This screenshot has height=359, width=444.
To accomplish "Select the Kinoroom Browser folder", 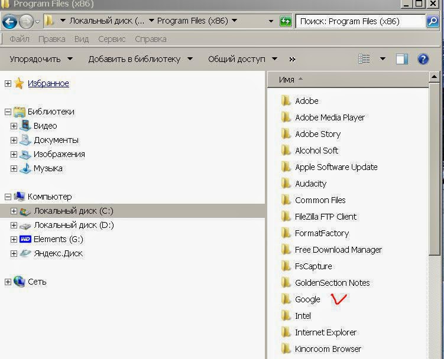I will coord(328,349).
